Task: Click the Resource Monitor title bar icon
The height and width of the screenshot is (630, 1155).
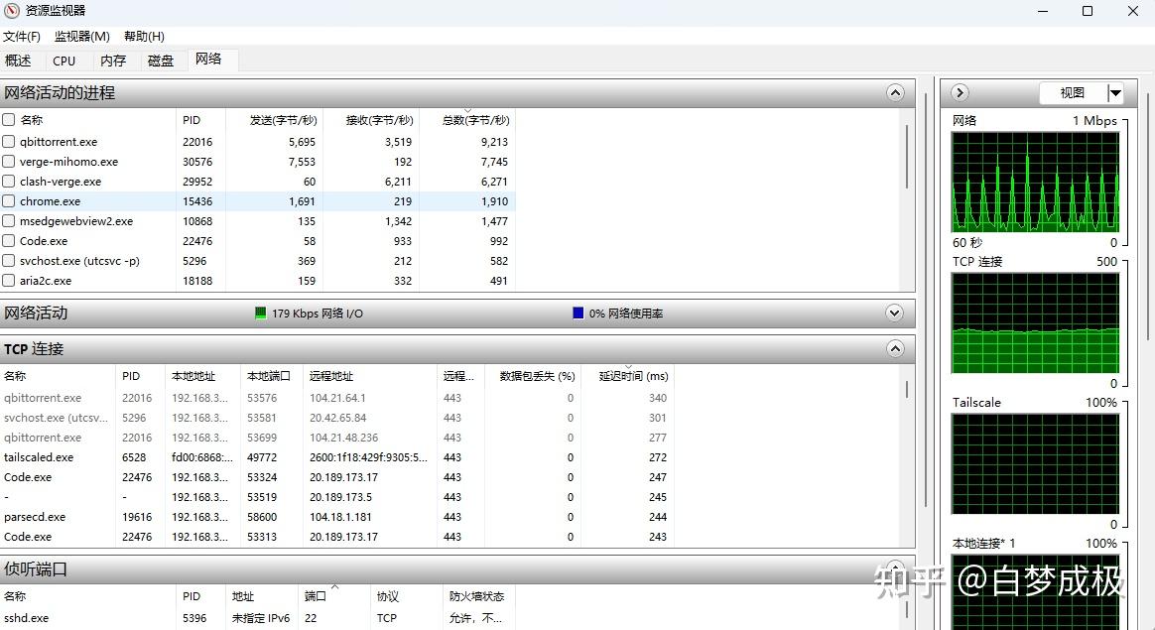Action: 11,11
